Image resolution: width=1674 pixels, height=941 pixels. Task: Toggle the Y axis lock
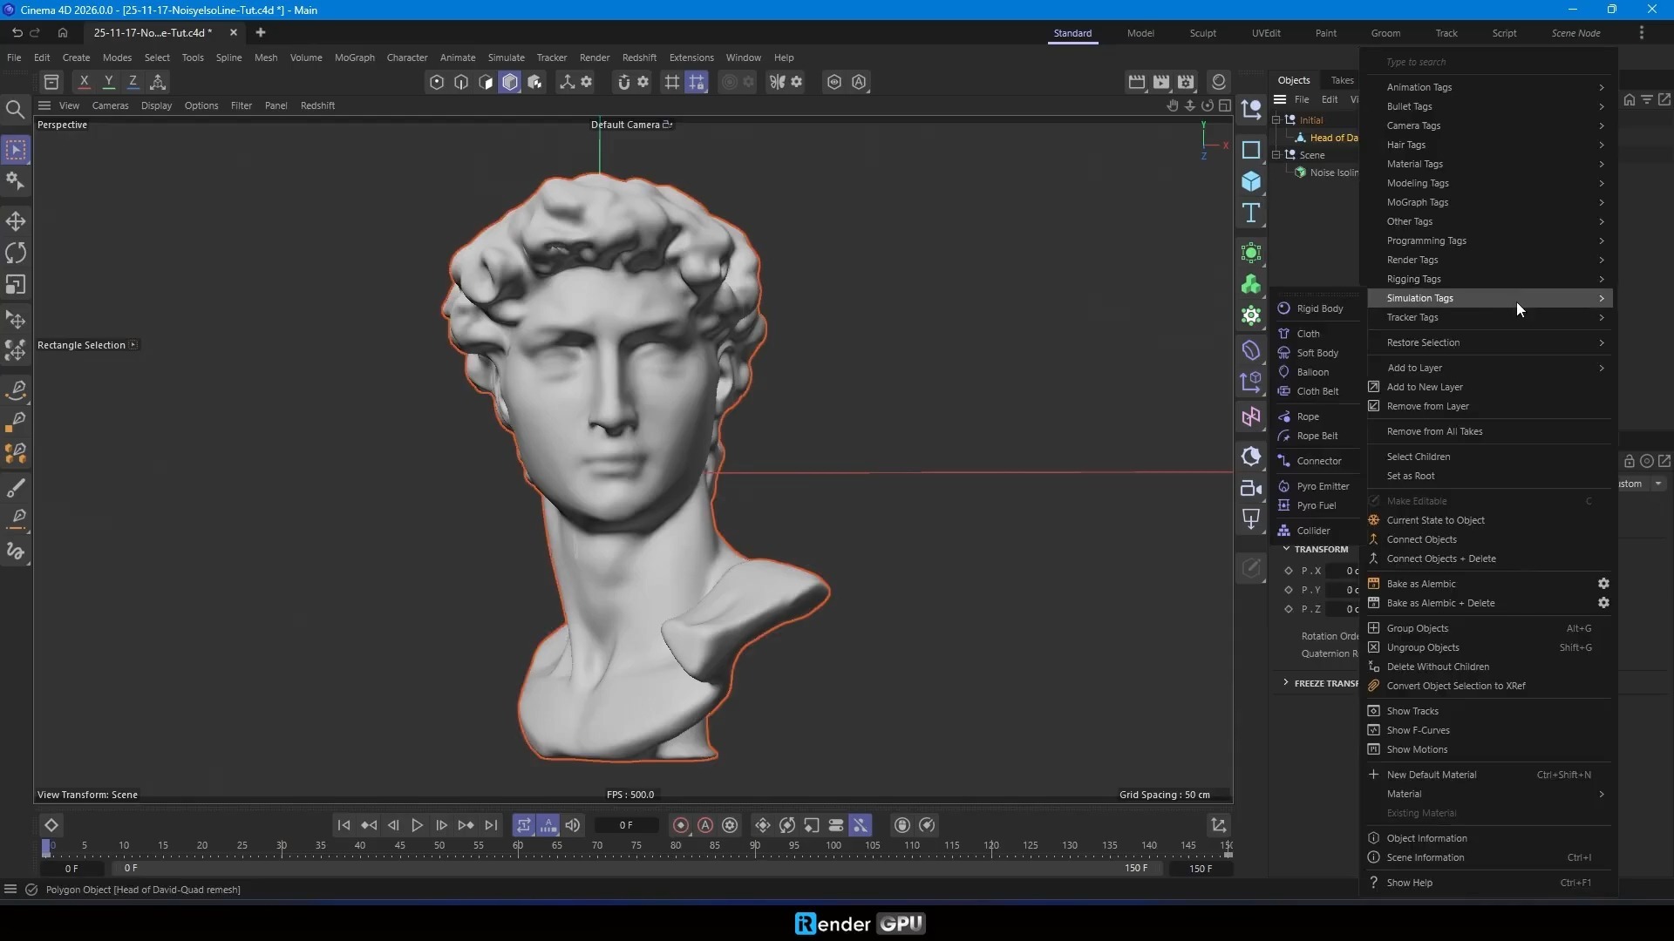pyautogui.click(x=109, y=81)
